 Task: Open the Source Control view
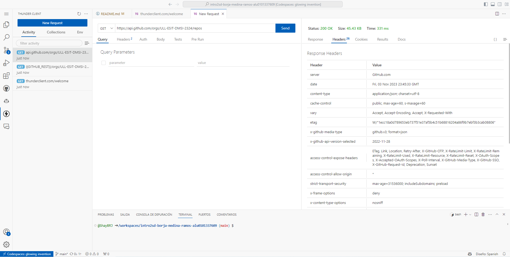click(x=6, y=50)
